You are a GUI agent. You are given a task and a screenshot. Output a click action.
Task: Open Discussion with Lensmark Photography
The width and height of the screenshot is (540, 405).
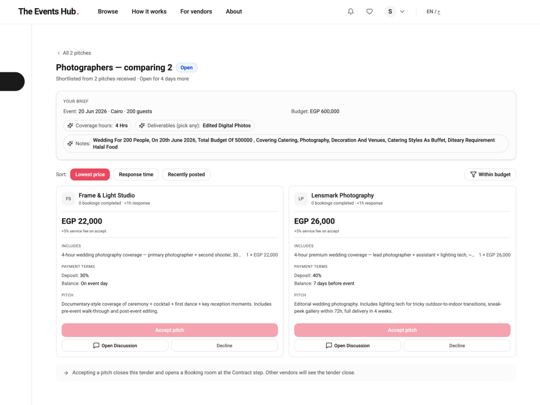347,346
